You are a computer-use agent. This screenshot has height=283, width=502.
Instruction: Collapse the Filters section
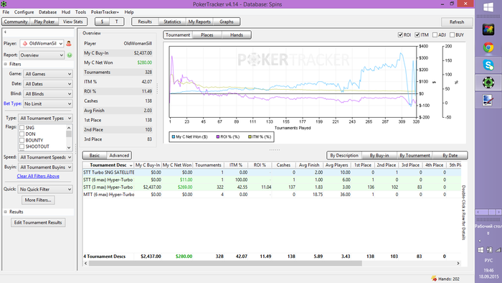(x=6, y=64)
